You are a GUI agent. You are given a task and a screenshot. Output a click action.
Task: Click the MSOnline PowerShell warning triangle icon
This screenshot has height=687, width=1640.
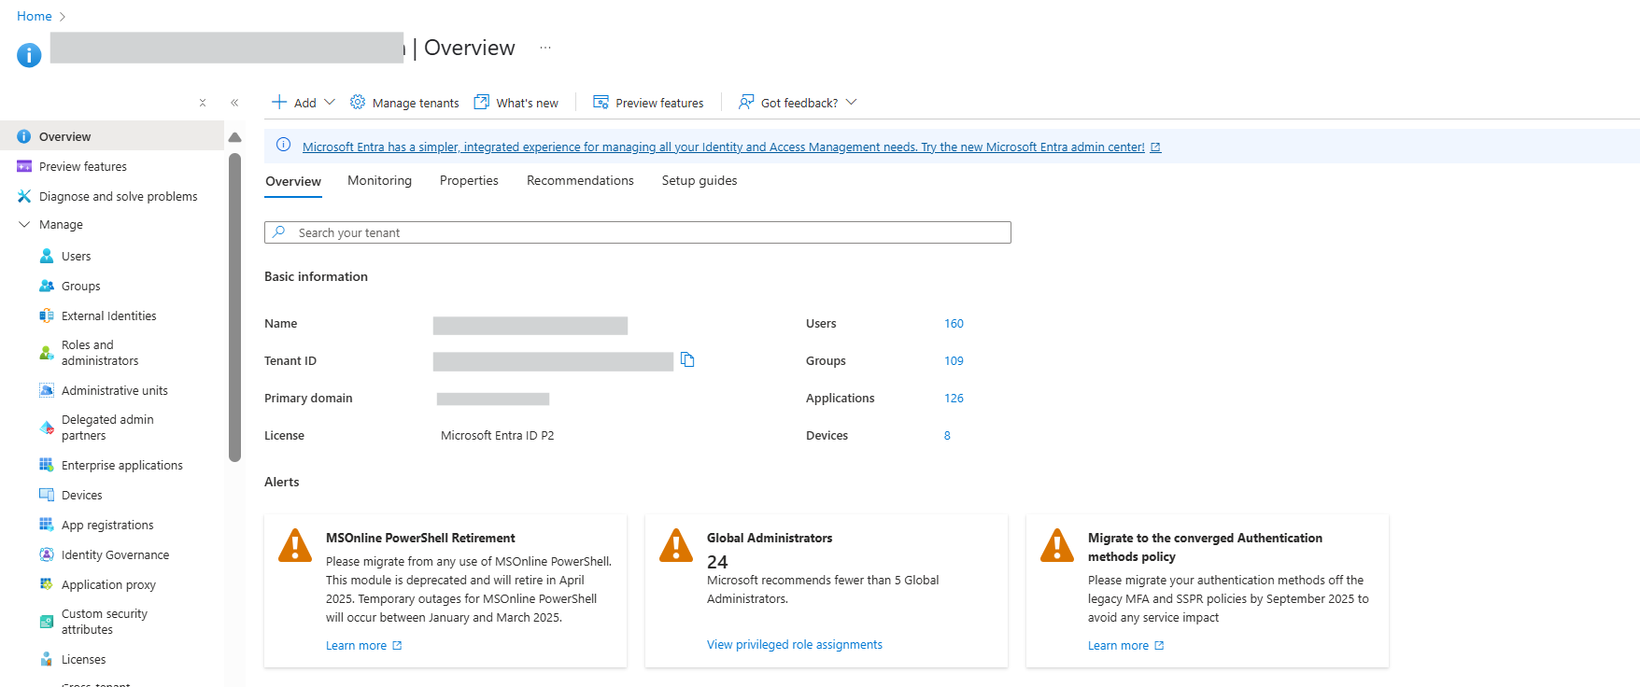(295, 545)
